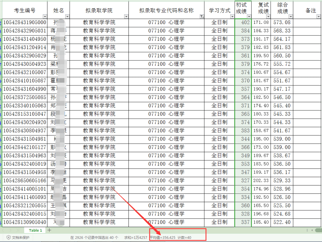Viewport: 322px width, 242px height.
Task: Select 初试成绩 cell showing 327
Action: click(x=243, y=181)
